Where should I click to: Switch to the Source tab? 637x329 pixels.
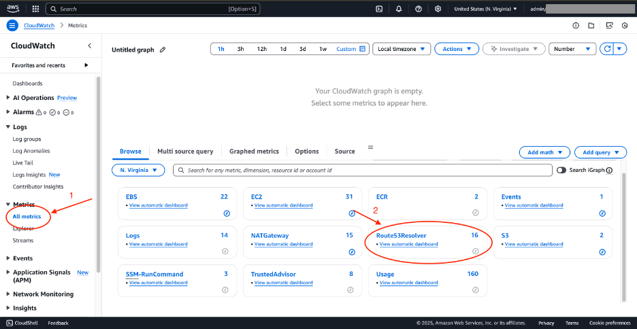[x=344, y=152]
